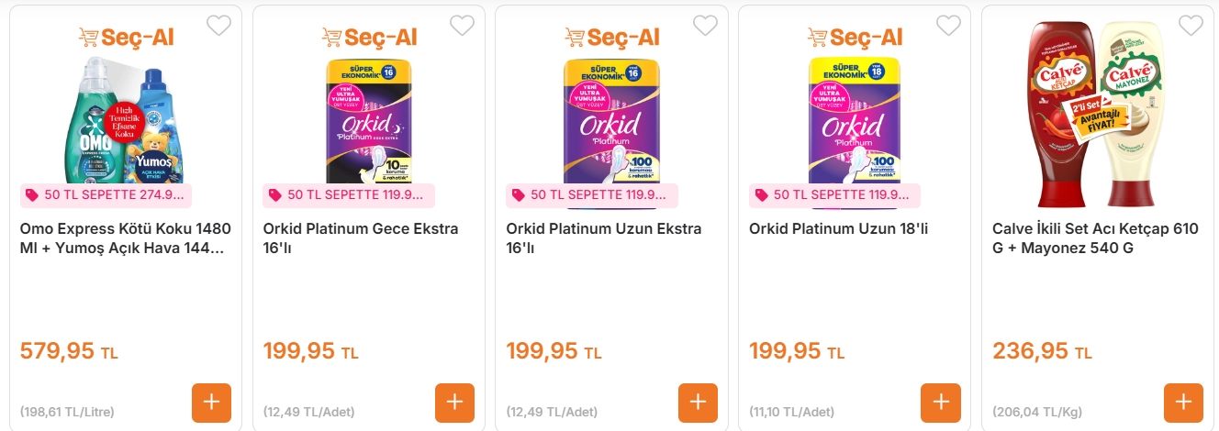Add Orkid Platinum Gece Ekstra to cart
Screen dimensions: 1219x431
[454, 403]
